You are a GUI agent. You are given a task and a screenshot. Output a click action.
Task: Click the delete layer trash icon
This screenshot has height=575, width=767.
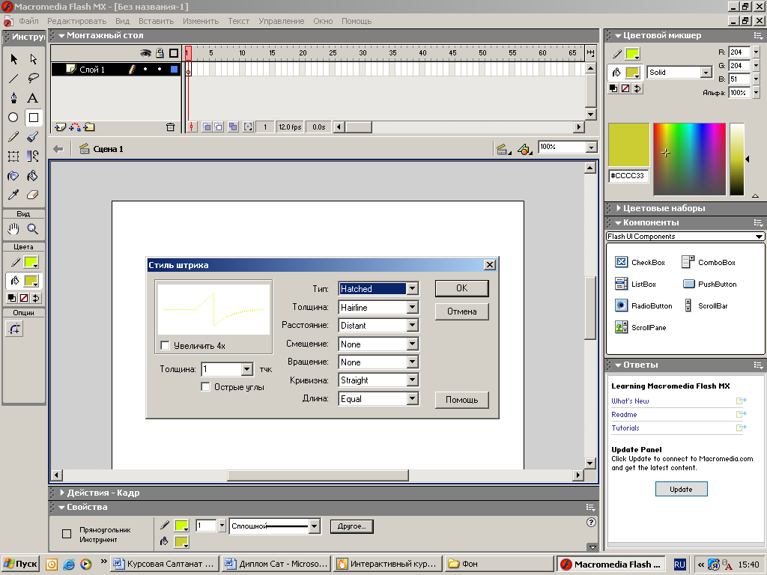click(x=170, y=127)
